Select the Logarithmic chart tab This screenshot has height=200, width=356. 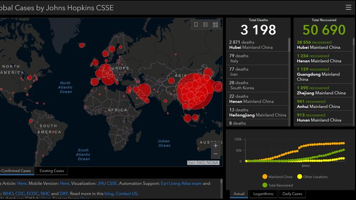263,194
